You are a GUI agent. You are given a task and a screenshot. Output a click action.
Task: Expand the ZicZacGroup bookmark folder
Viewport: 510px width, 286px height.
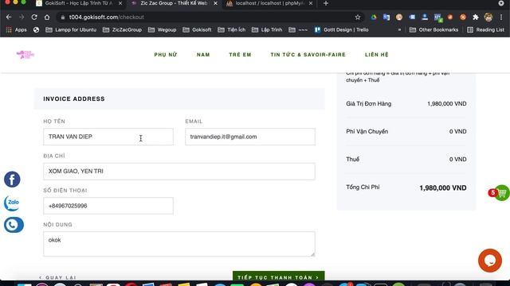122,30
